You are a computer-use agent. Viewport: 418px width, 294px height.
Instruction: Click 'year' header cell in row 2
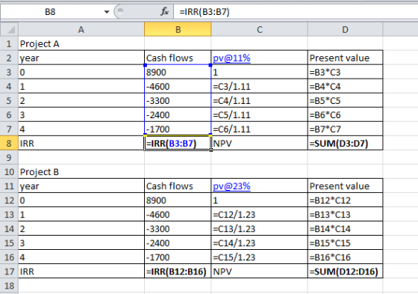point(81,58)
